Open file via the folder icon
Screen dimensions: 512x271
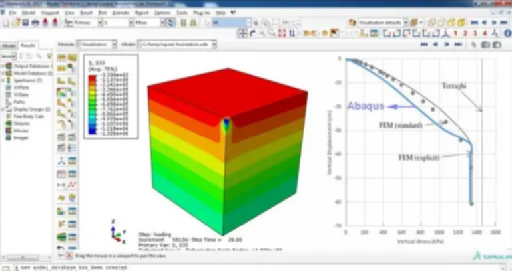16,23
